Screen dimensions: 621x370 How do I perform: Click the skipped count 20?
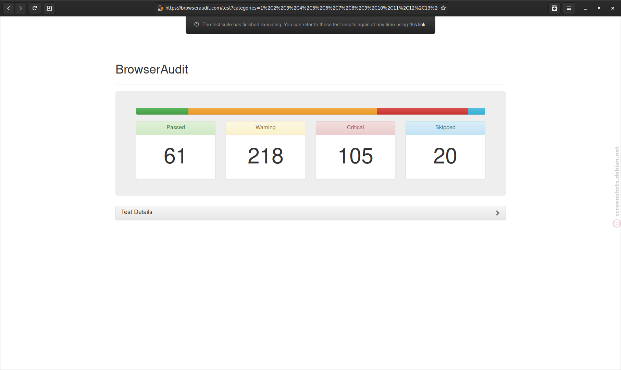tap(445, 156)
